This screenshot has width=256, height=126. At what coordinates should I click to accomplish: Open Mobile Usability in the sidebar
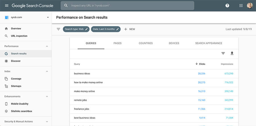[26, 104]
